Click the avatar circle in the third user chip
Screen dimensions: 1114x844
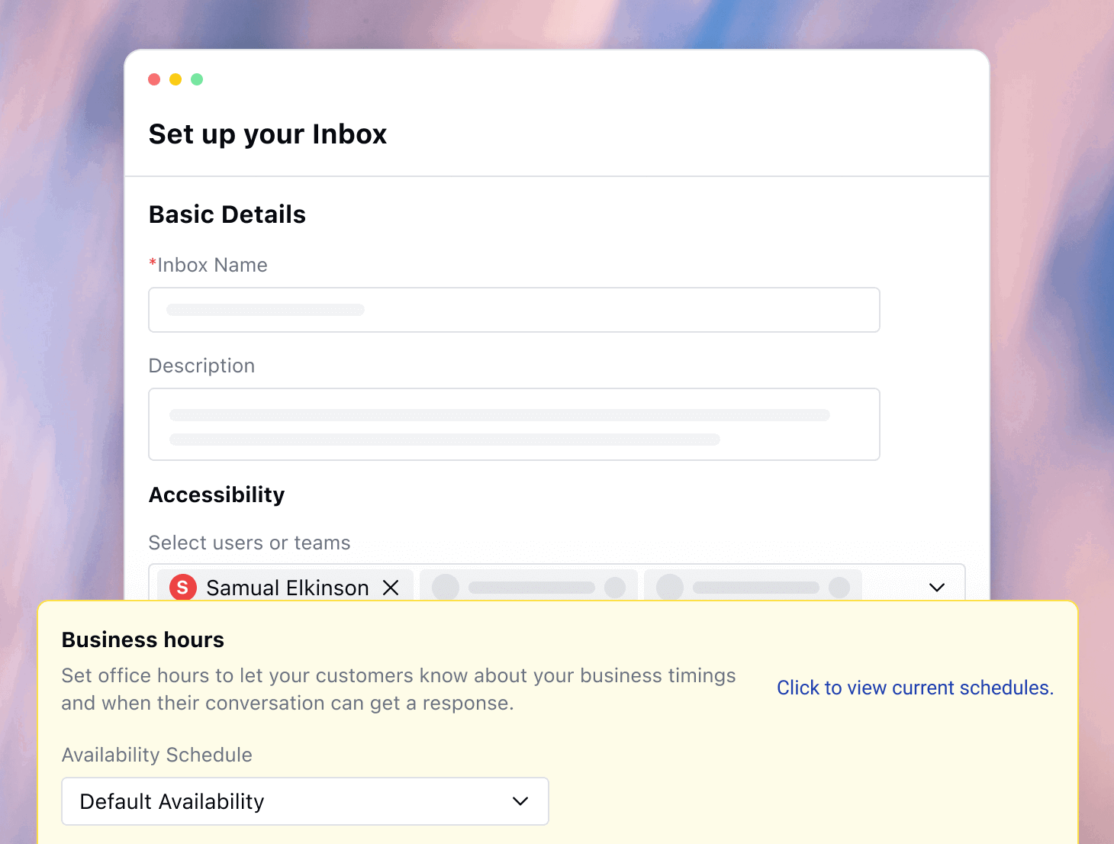(x=668, y=588)
